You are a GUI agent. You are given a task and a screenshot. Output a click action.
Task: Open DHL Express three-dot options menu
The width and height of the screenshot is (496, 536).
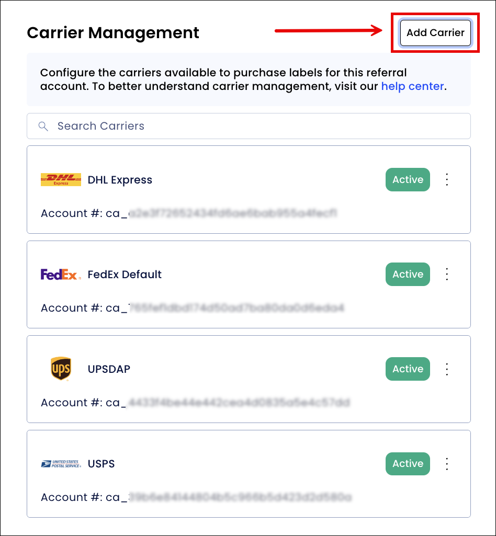447,179
